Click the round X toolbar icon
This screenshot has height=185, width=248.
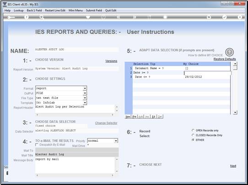click(x=240, y=17)
